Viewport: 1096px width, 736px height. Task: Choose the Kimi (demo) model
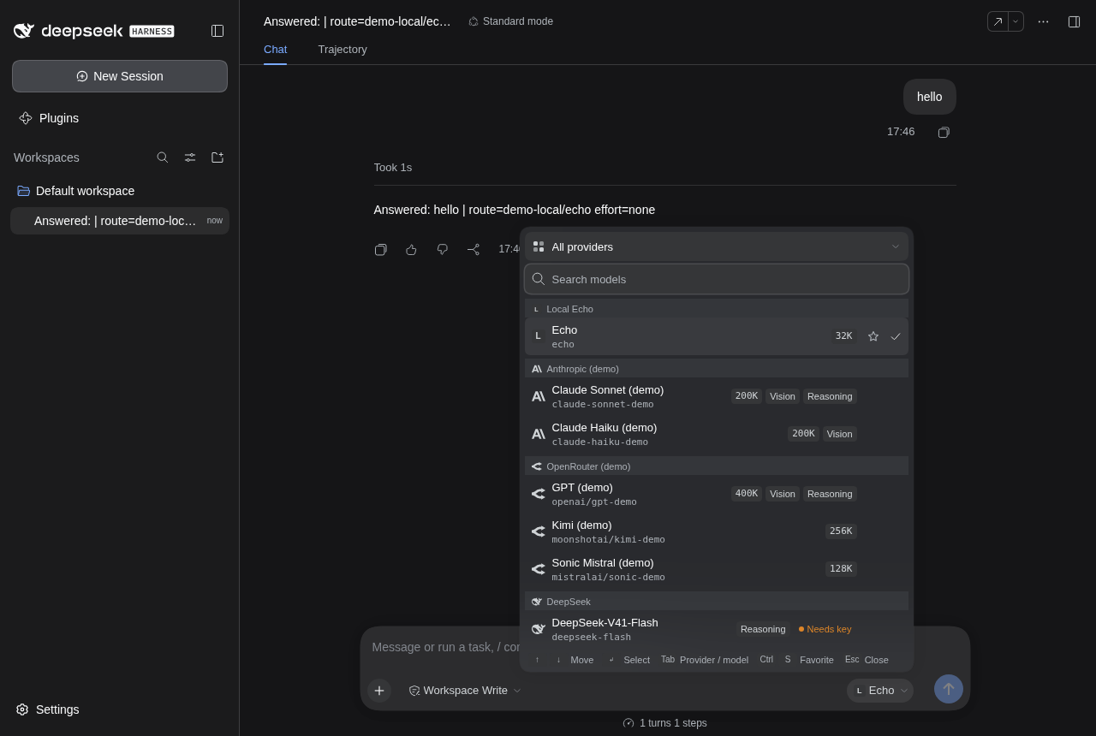[x=717, y=531]
